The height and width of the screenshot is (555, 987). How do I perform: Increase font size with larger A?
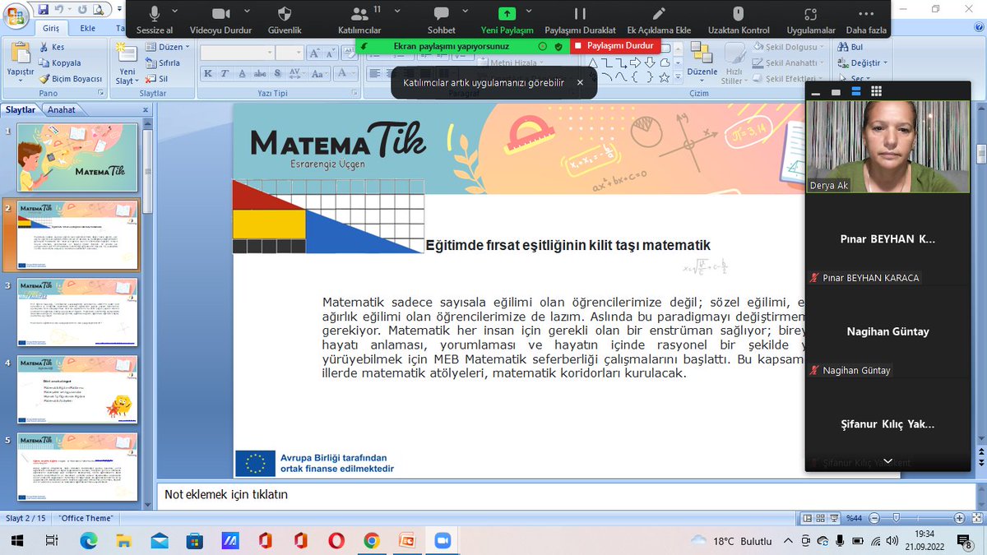(x=314, y=53)
